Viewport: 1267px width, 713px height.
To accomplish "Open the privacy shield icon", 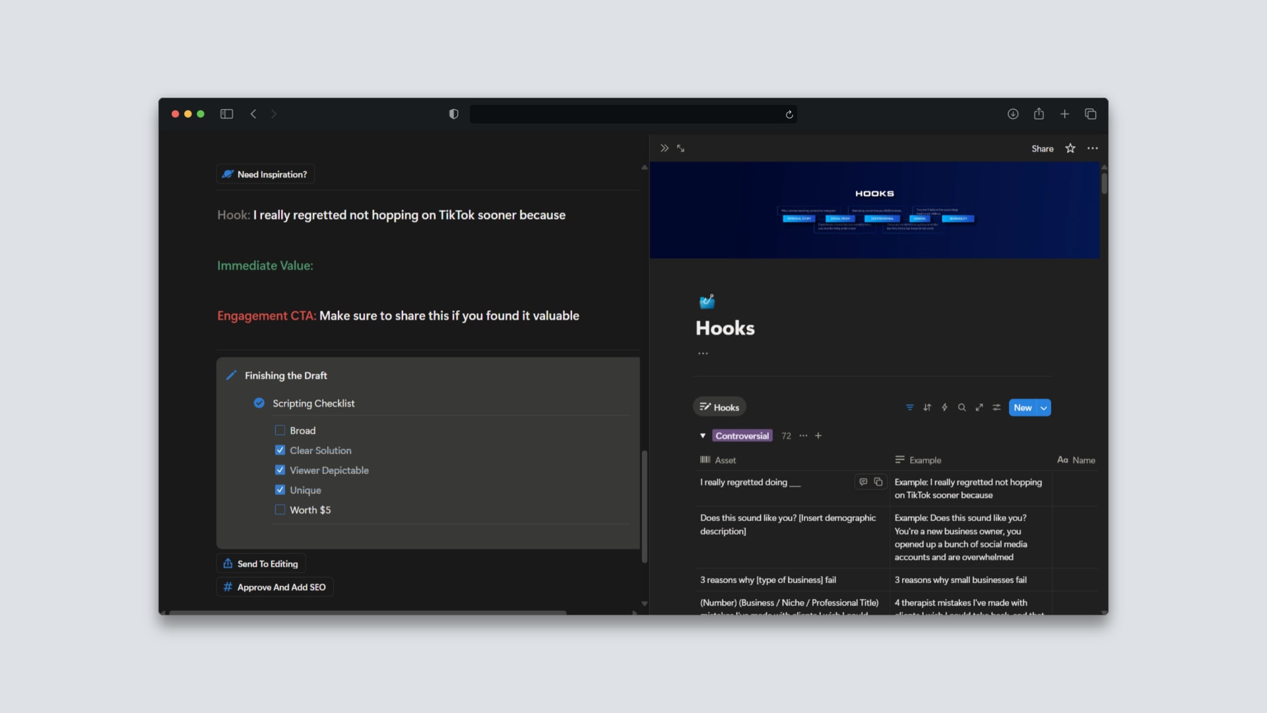I will click(x=453, y=114).
